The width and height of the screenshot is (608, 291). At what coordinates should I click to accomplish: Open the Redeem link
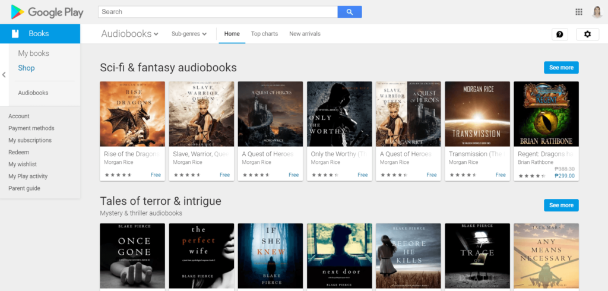click(x=18, y=152)
